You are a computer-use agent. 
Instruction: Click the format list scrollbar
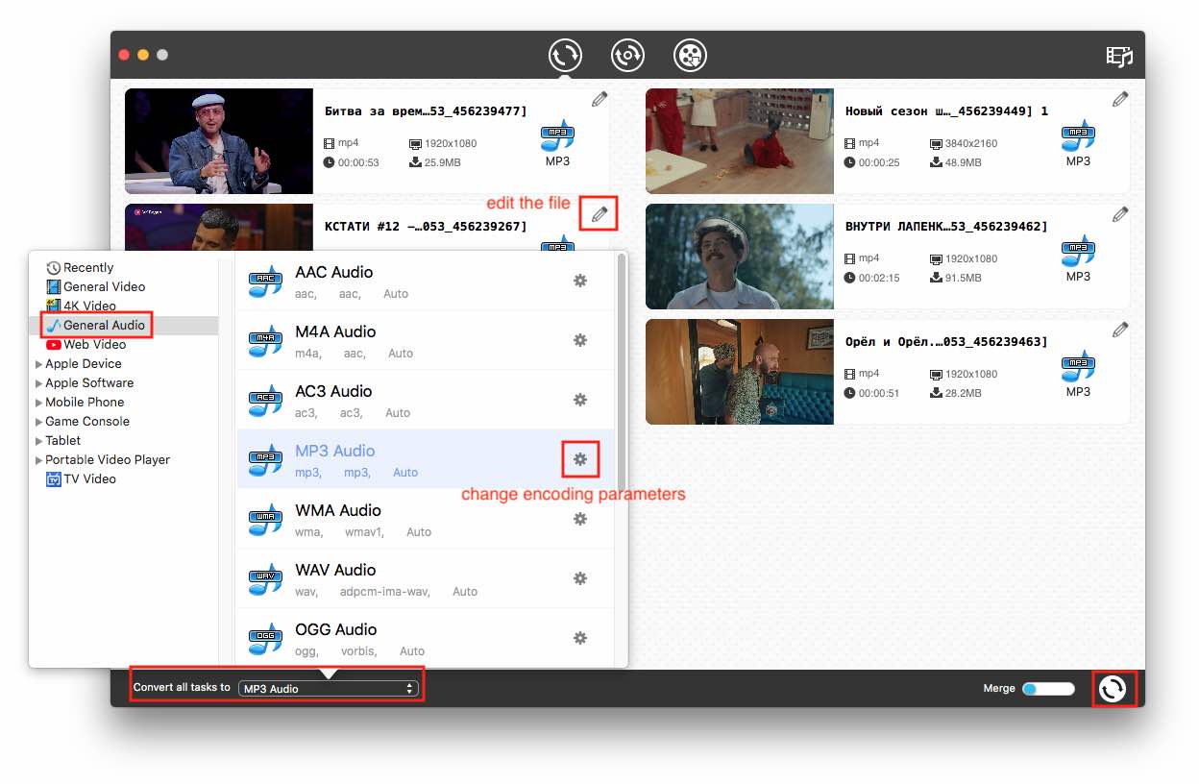click(x=622, y=375)
